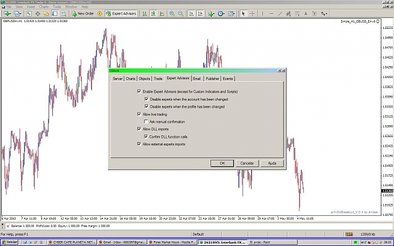This screenshot has height=246, width=394.
Task: Switch to aviso - Paint taskbar window
Action: 272,242
